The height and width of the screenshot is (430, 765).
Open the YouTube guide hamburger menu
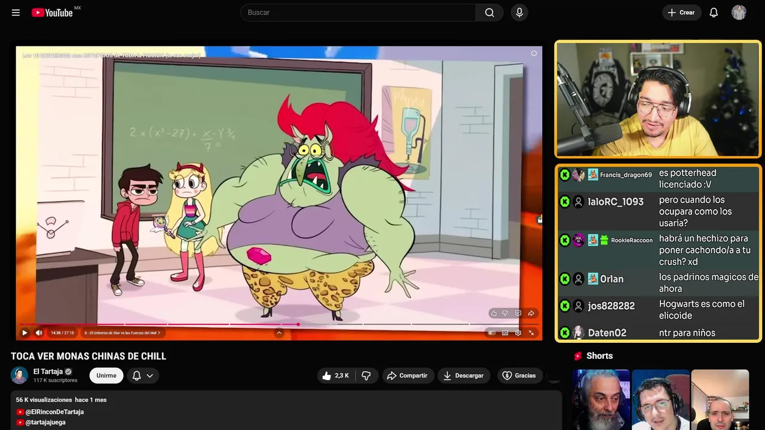16,13
